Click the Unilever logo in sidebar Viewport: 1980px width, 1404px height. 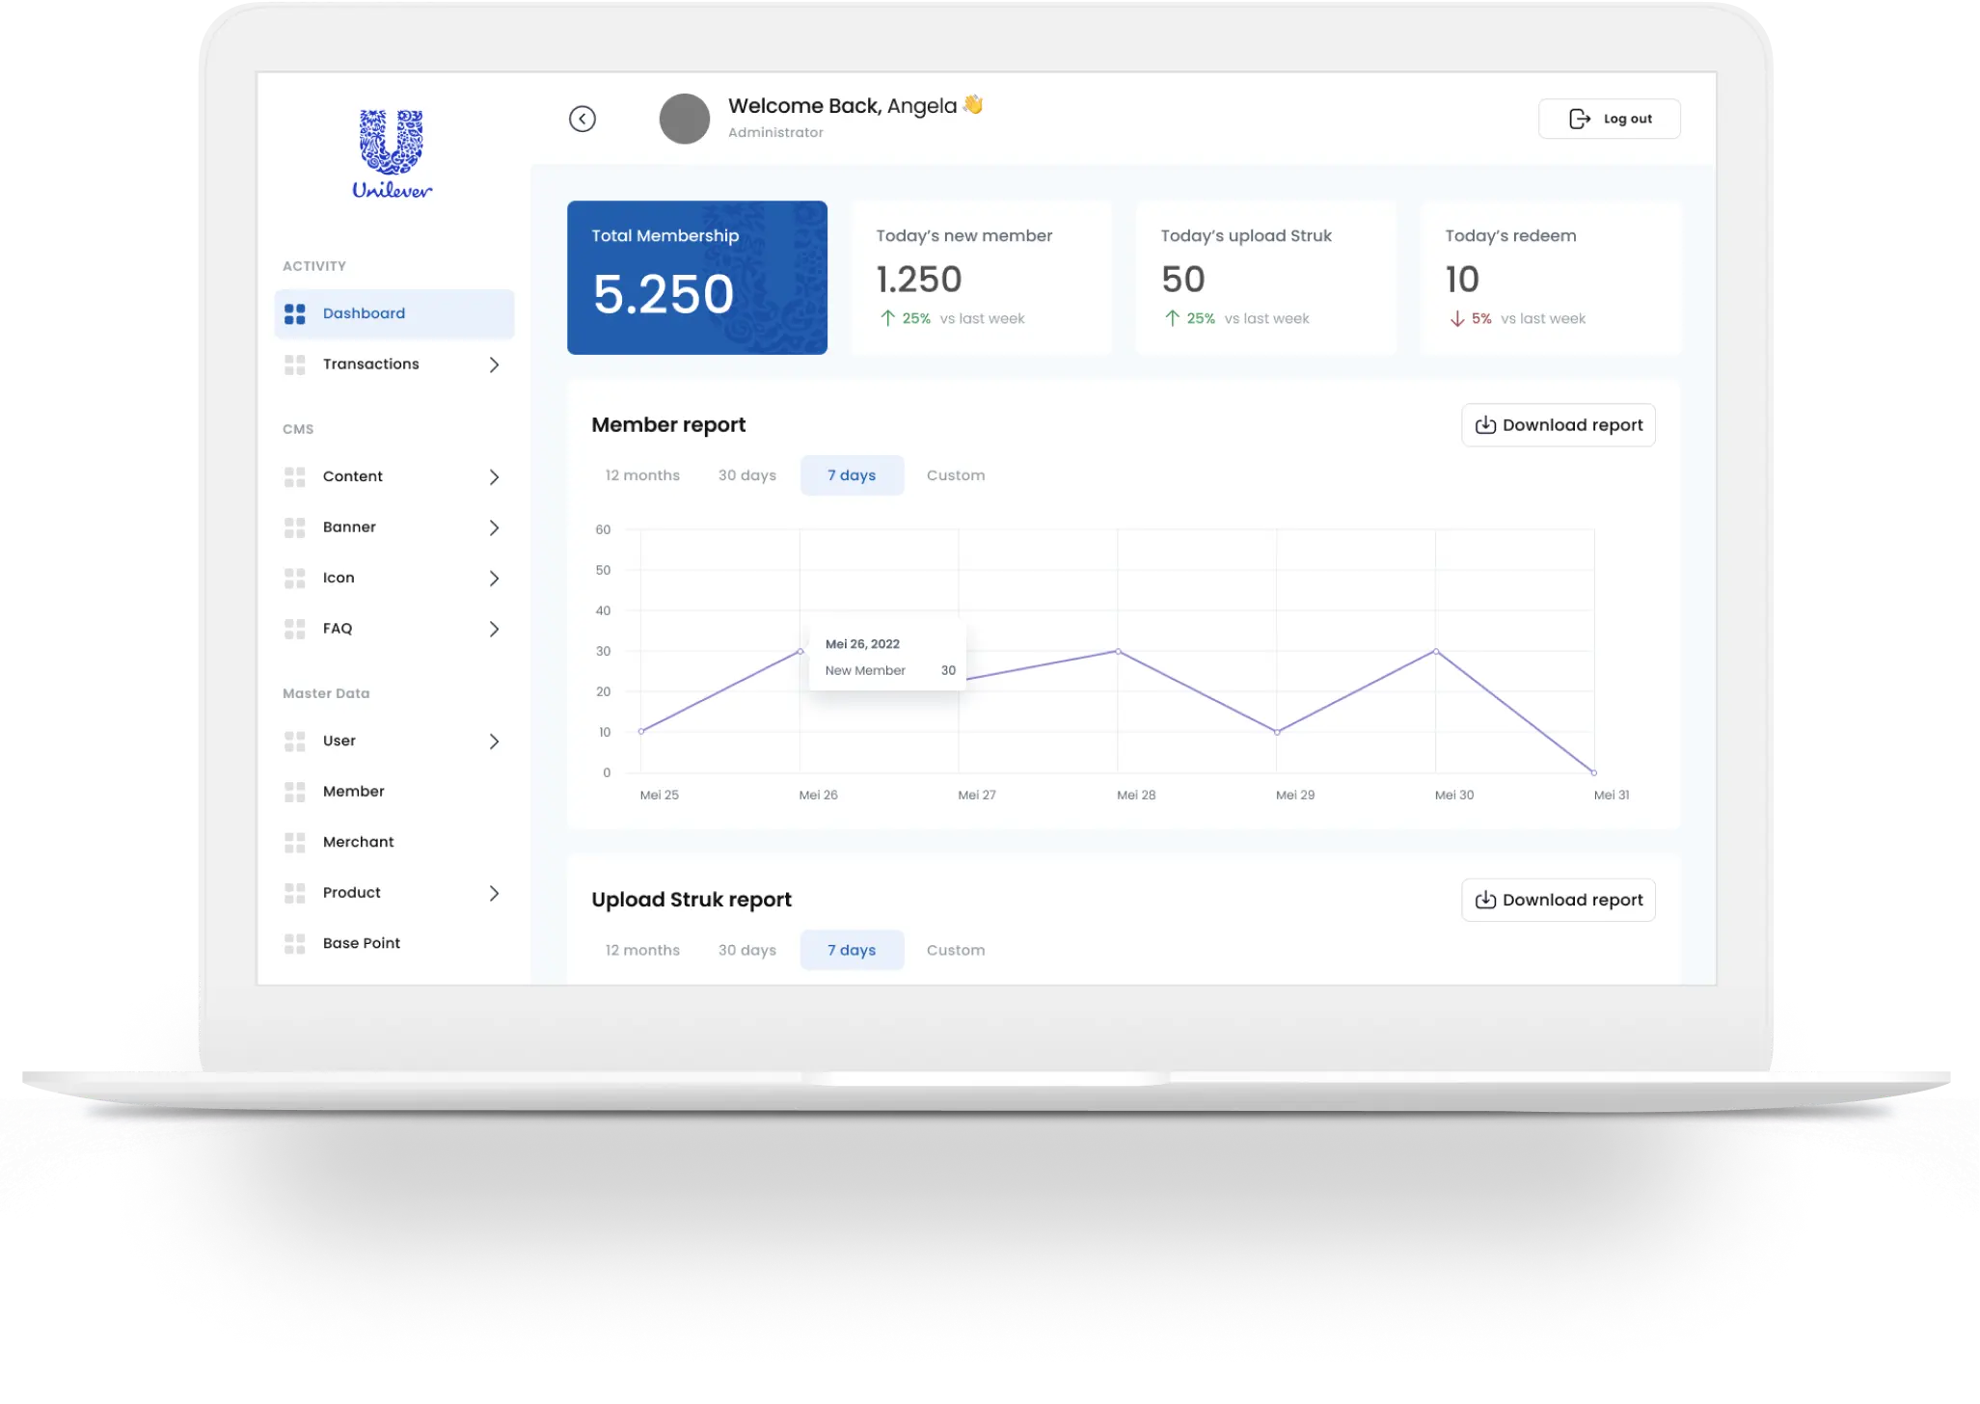(x=392, y=154)
